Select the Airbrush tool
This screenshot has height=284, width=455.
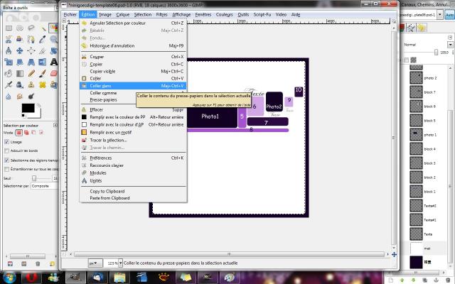[9, 84]
